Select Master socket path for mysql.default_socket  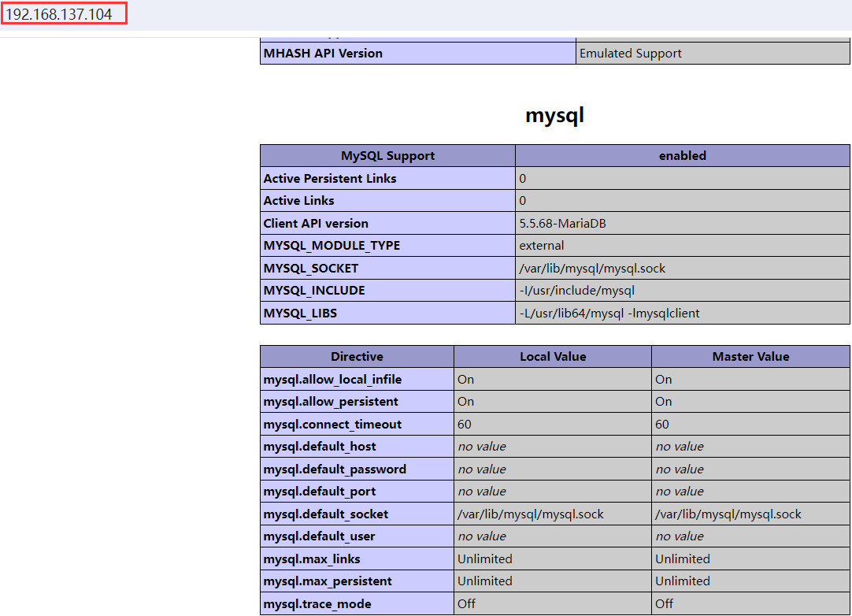751,514
